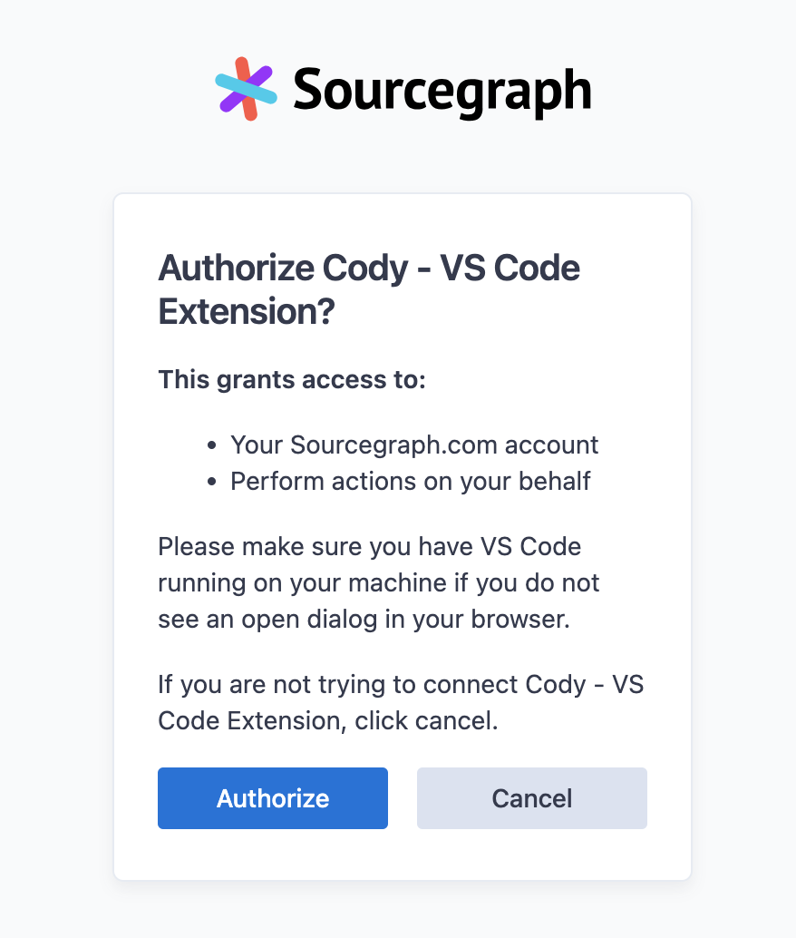The height and width of the screenshot is (938, 796).
Task: Click the "This grants access to:" label
Action: coord(292,379)
